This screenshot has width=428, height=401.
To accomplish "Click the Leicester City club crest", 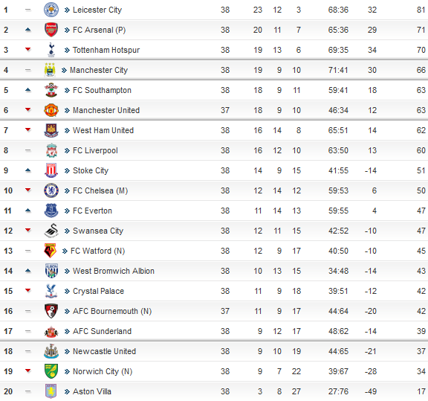I will (51, 10).
